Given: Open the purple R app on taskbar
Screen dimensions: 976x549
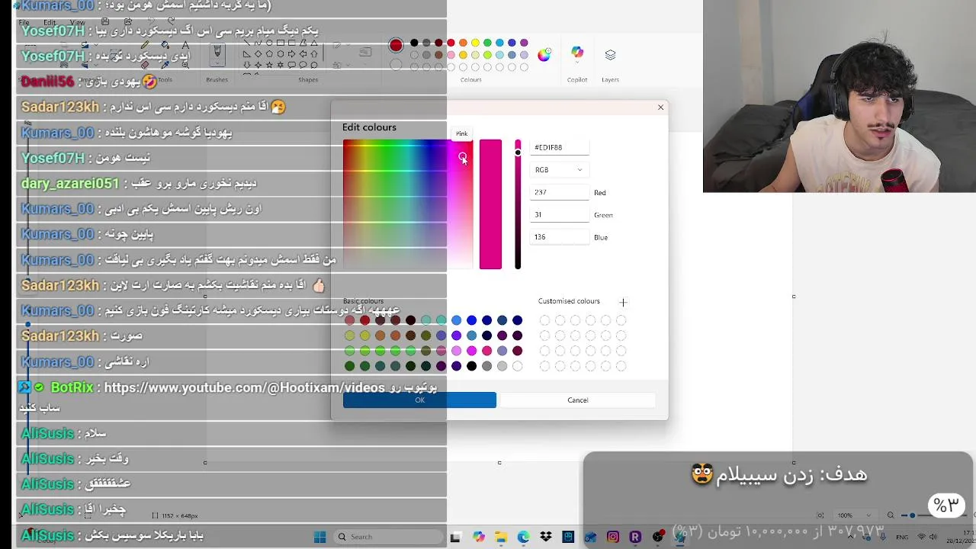Looking at the screenshot, I should click(635, 538).
